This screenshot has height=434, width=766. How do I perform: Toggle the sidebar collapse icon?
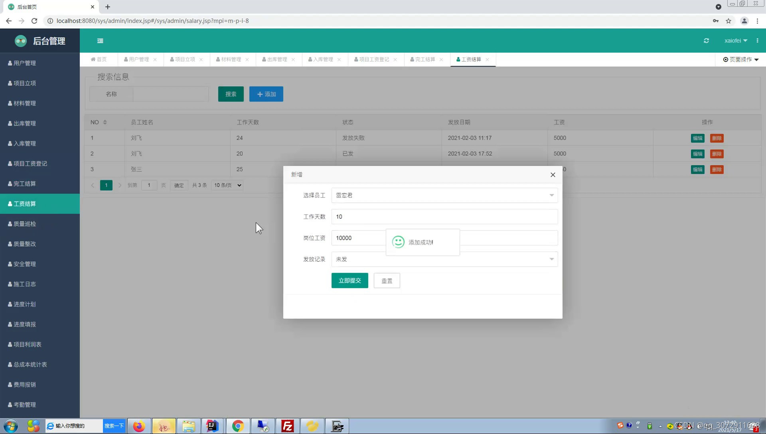pos(100,41)
